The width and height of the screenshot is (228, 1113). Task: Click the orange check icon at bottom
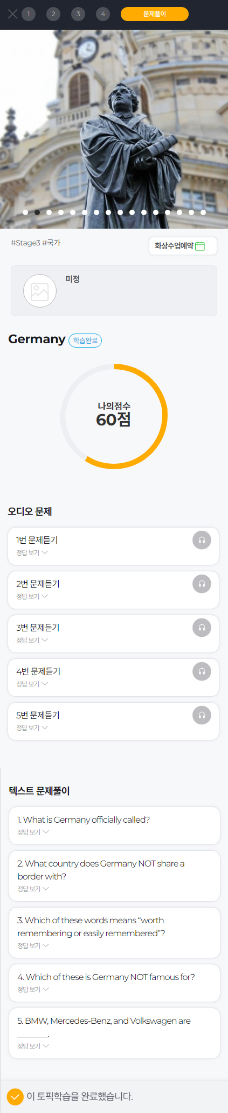pyautogui.click(x=15, y=1096)
